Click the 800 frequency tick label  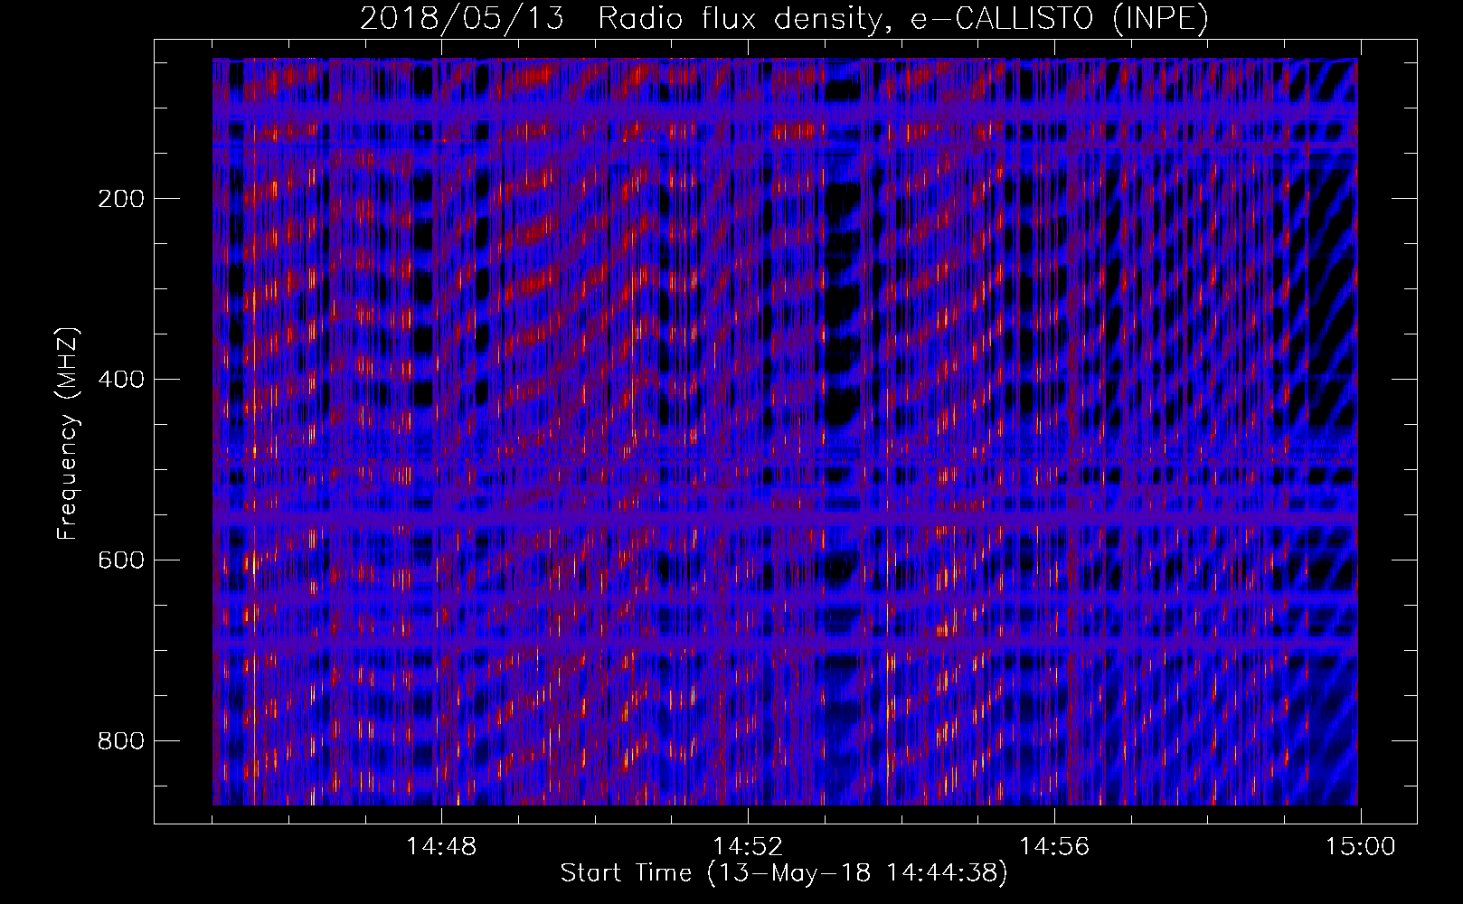(x=120, y=741)
